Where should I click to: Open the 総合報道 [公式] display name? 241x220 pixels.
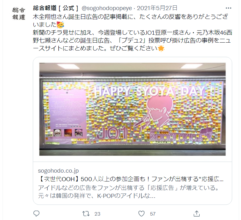[56, 8]
